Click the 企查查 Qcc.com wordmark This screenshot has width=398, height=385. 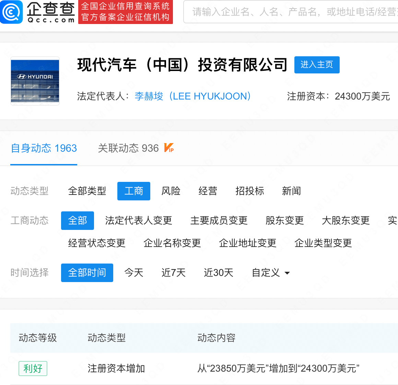pyautogui.click(x=51, y=12)
